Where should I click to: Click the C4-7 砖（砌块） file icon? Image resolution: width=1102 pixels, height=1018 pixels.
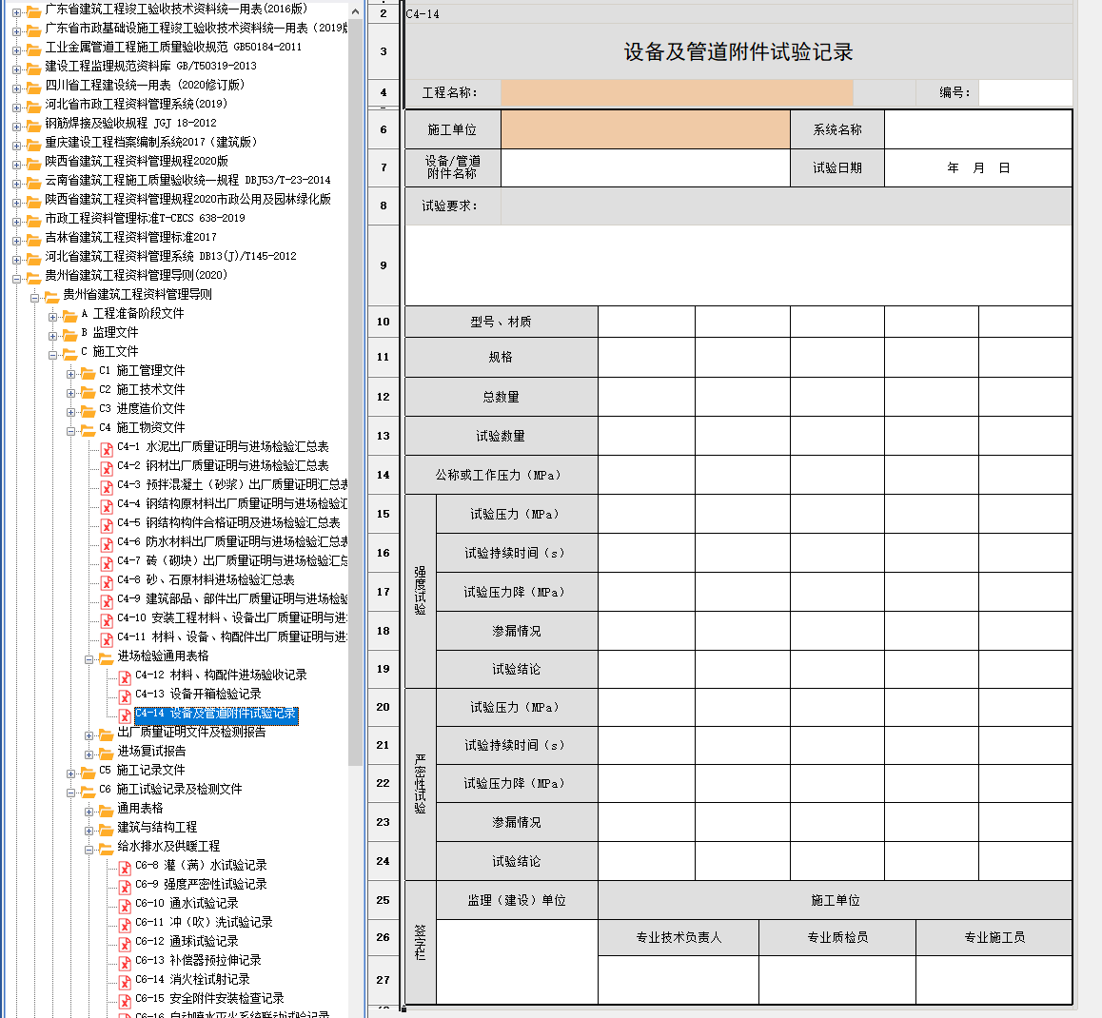click(x=107, y=562)
